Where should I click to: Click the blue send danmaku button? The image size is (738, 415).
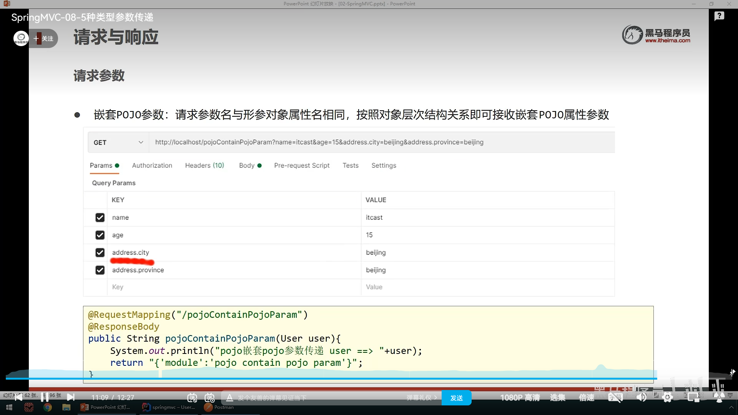456,398
